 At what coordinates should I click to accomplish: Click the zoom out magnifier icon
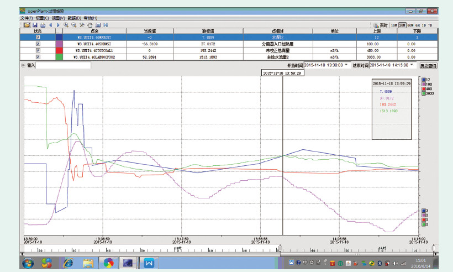coord(74,25)
